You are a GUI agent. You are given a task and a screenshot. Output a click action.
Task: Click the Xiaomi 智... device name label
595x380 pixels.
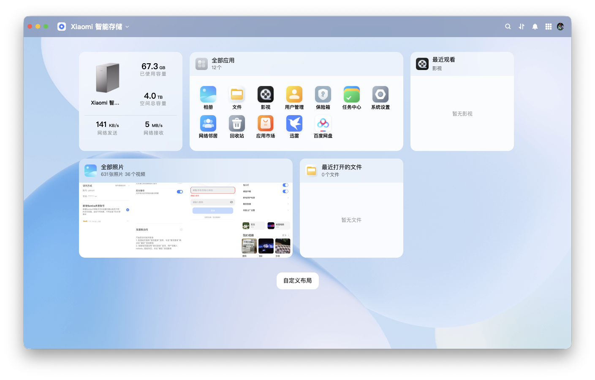(105, 103)
